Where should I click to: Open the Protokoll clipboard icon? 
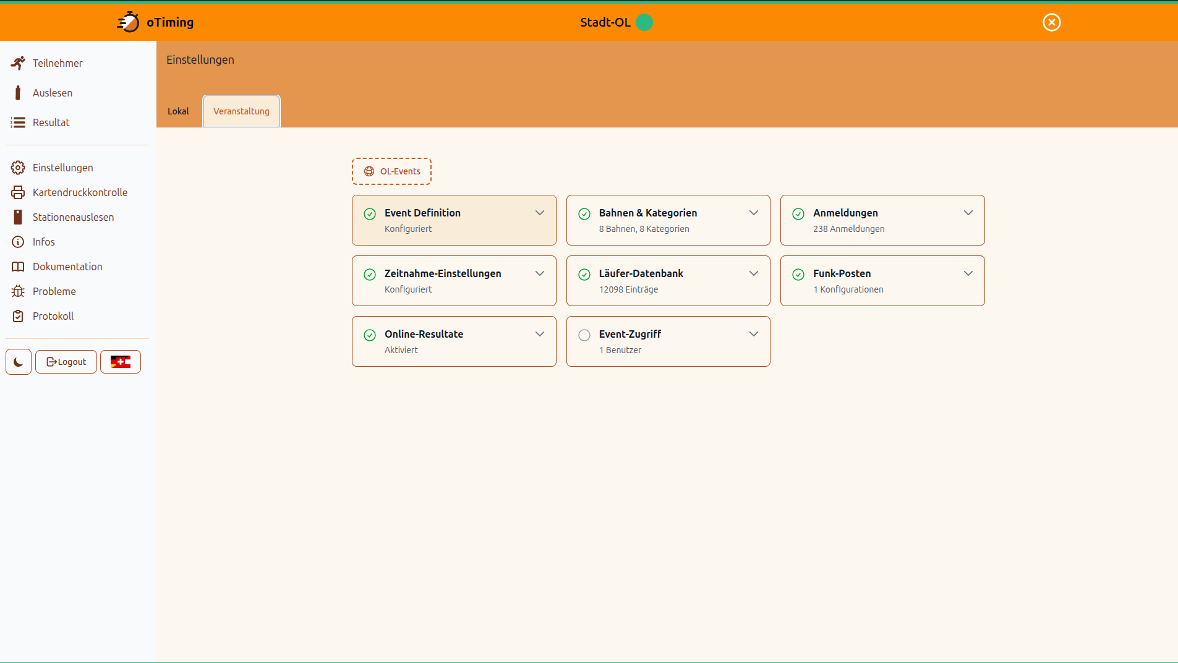[x=18, y=316]
